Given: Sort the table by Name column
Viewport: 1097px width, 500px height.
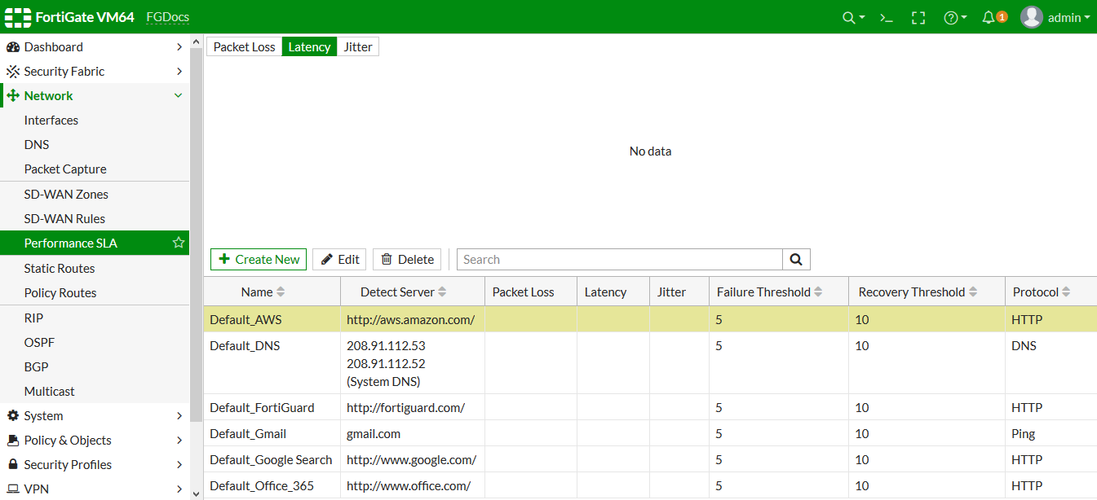Looking at the screenshot, I should (x=261, y=291).
